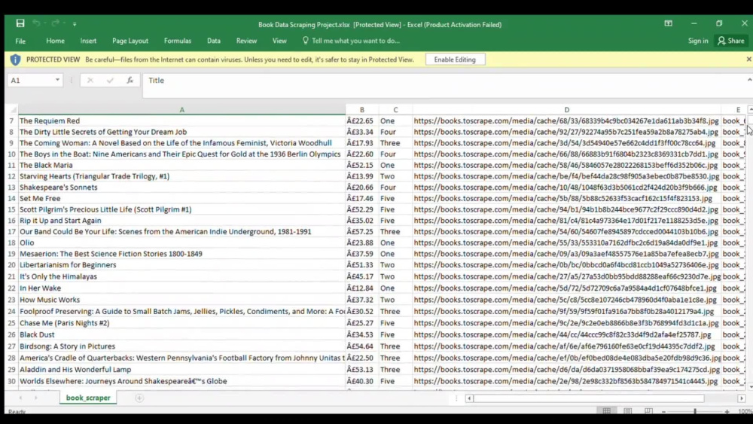Viewport: 753px width, 424px height.
Task: Switch to Normal view icon in status bar
Action: point(606,411)
